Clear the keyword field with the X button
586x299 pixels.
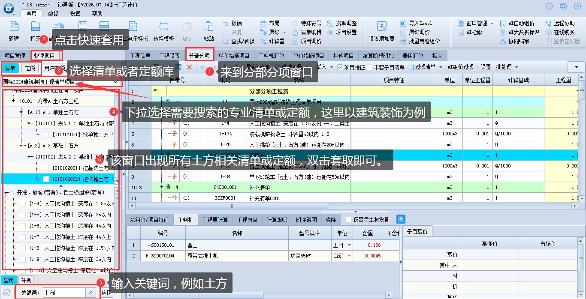coord(91,293)
